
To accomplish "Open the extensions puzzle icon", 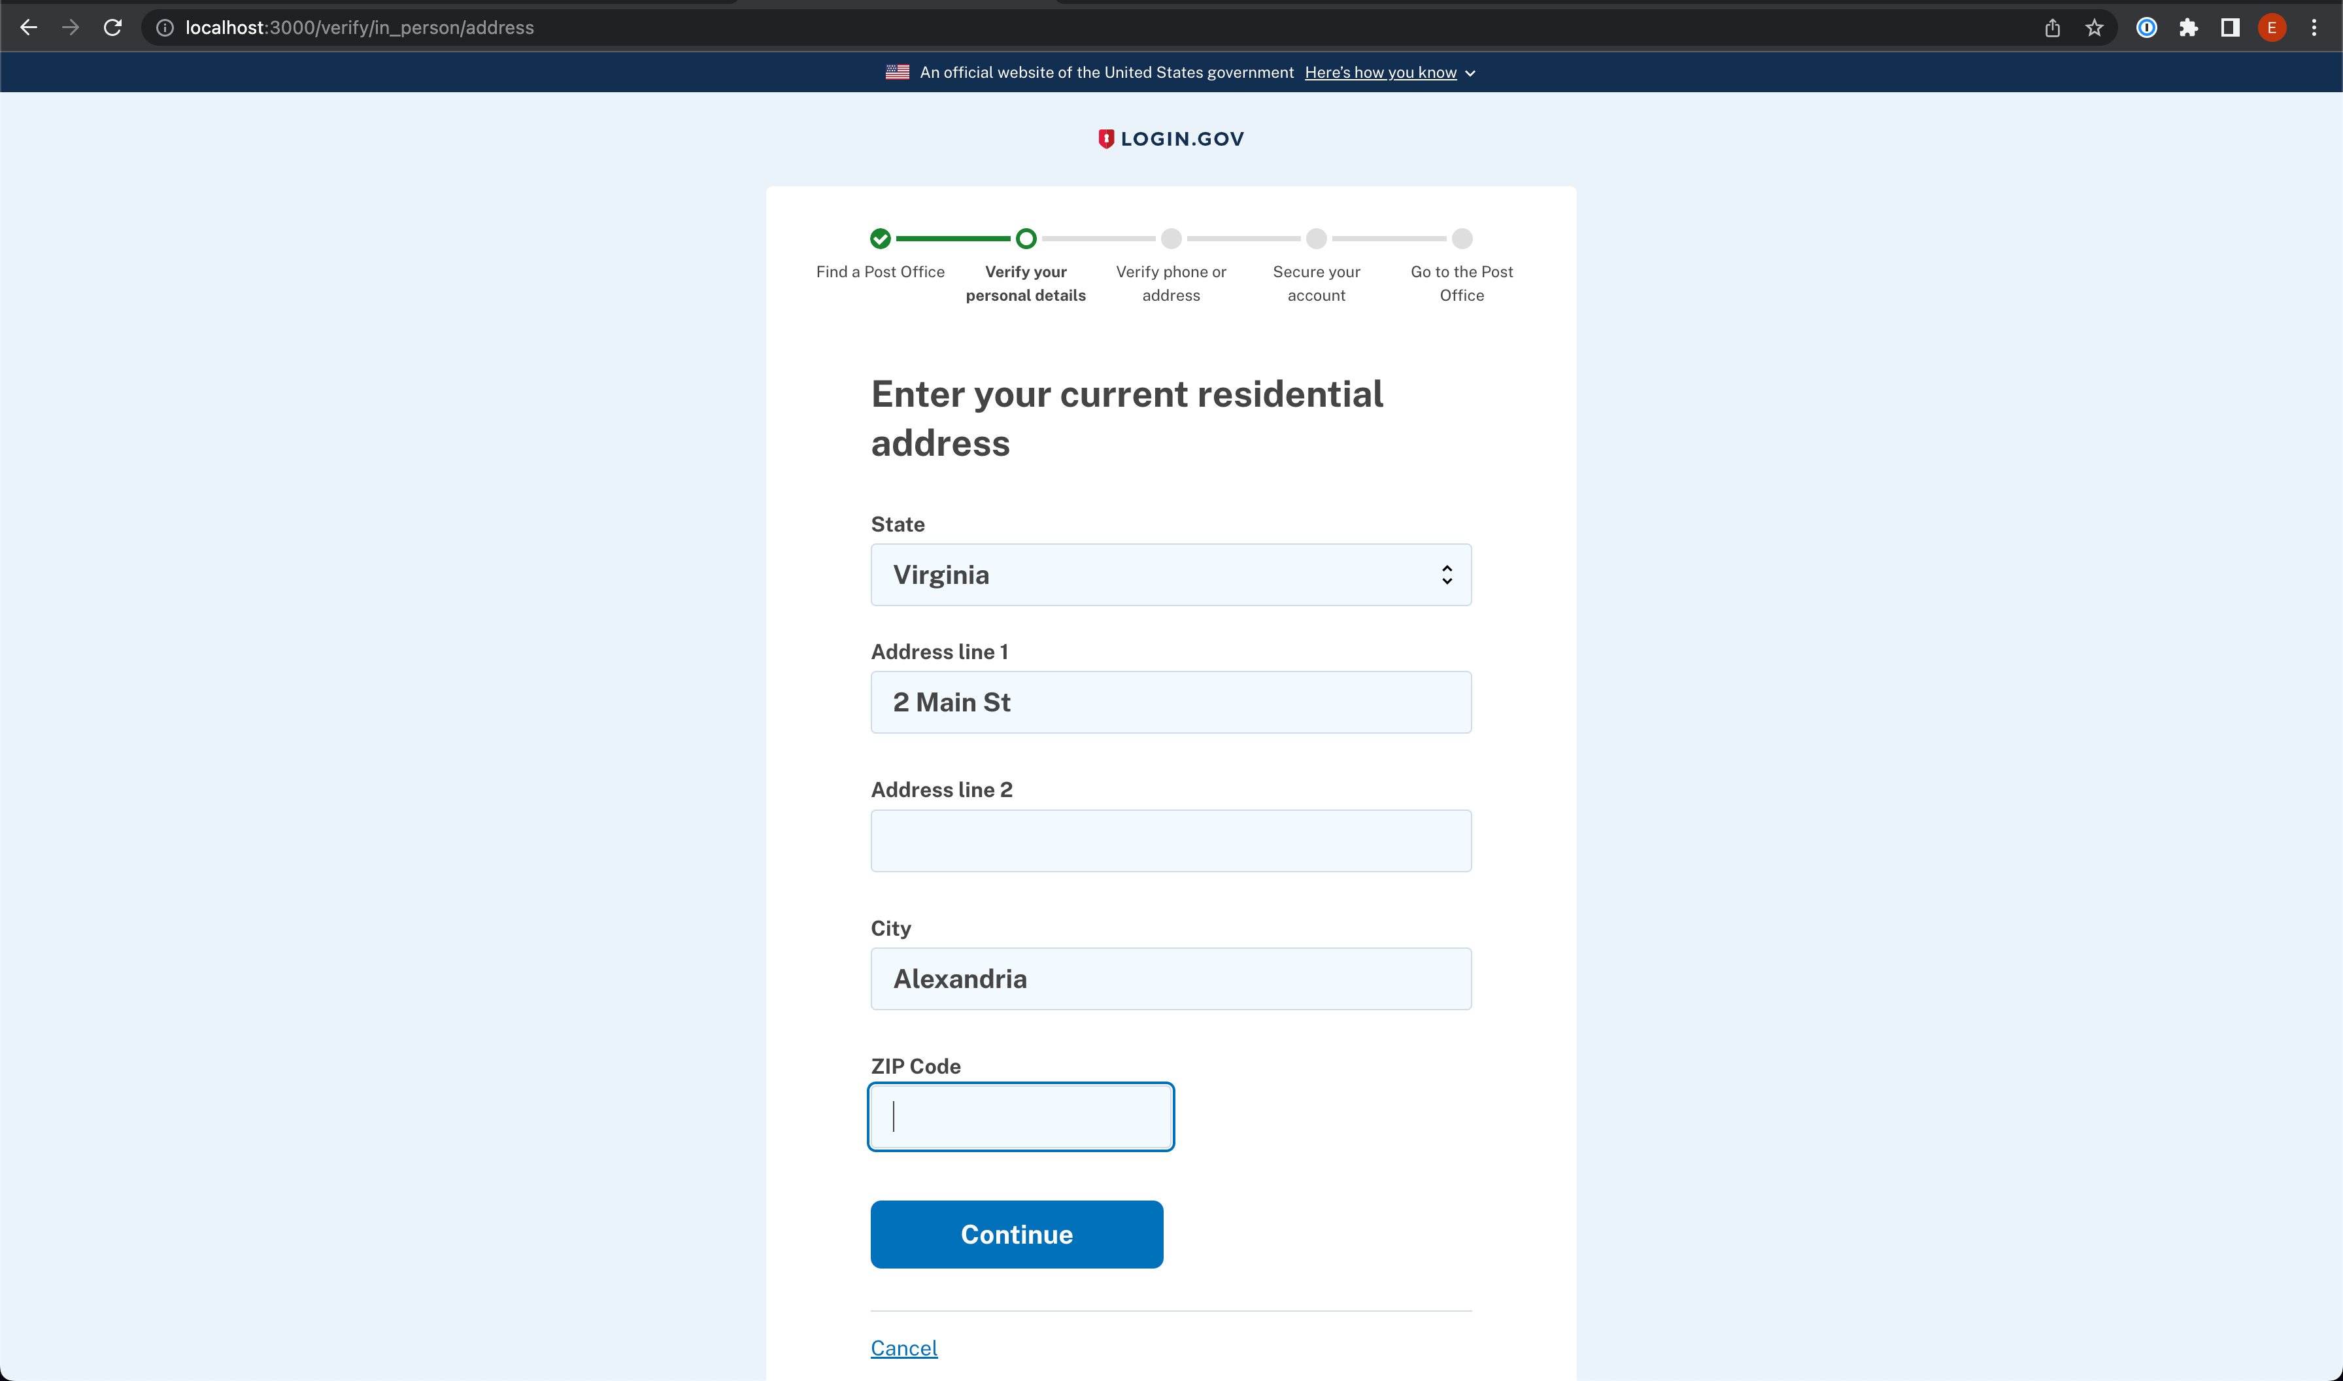I will coord(2187,28).
